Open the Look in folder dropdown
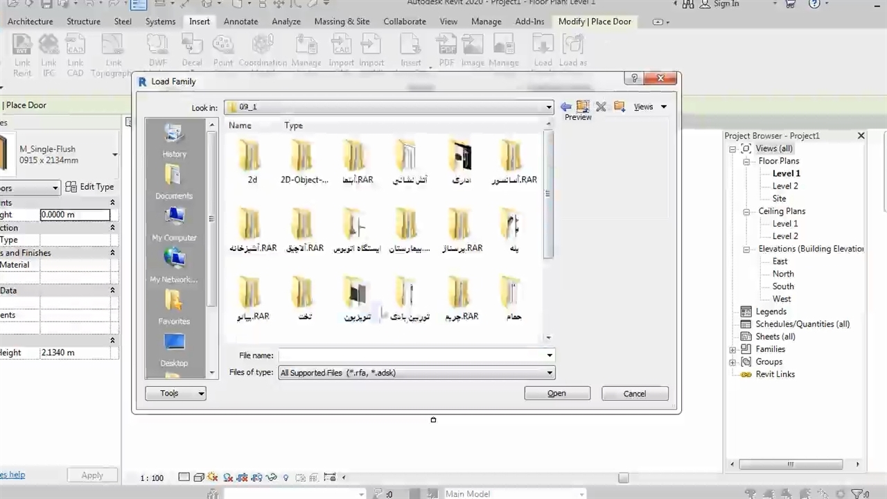Image resolution: width=887 pixels, height=499 pixels. (x=548, y=107)
